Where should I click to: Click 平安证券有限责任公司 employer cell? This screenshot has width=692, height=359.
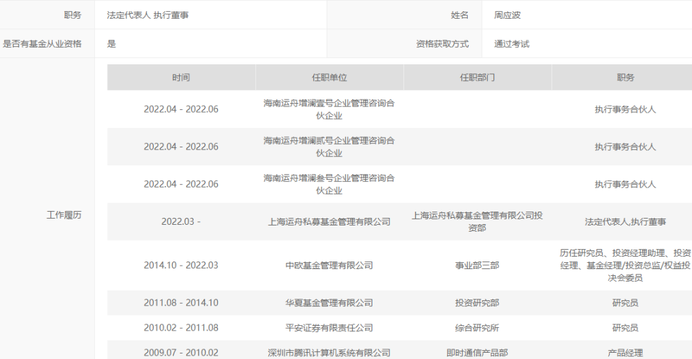click(329, 328)
